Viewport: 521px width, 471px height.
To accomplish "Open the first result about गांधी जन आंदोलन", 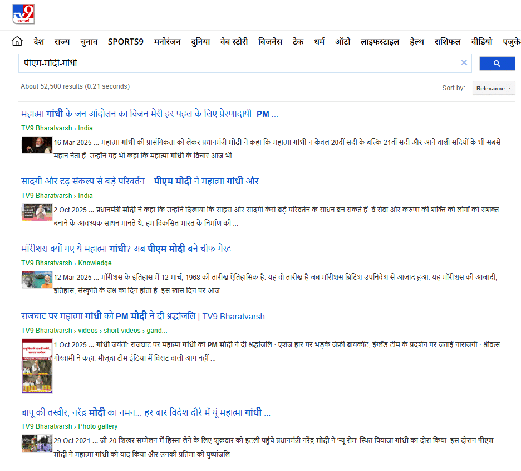I will (149, 114).
